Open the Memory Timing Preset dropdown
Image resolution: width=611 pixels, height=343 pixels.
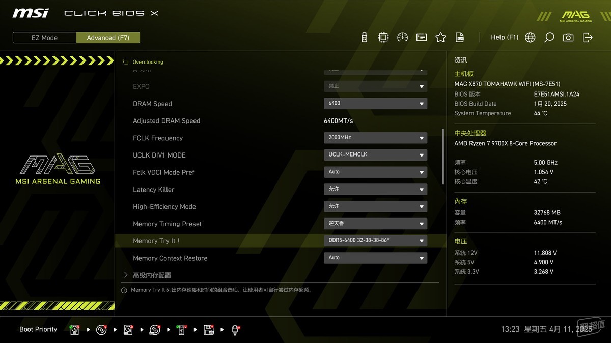375,224
